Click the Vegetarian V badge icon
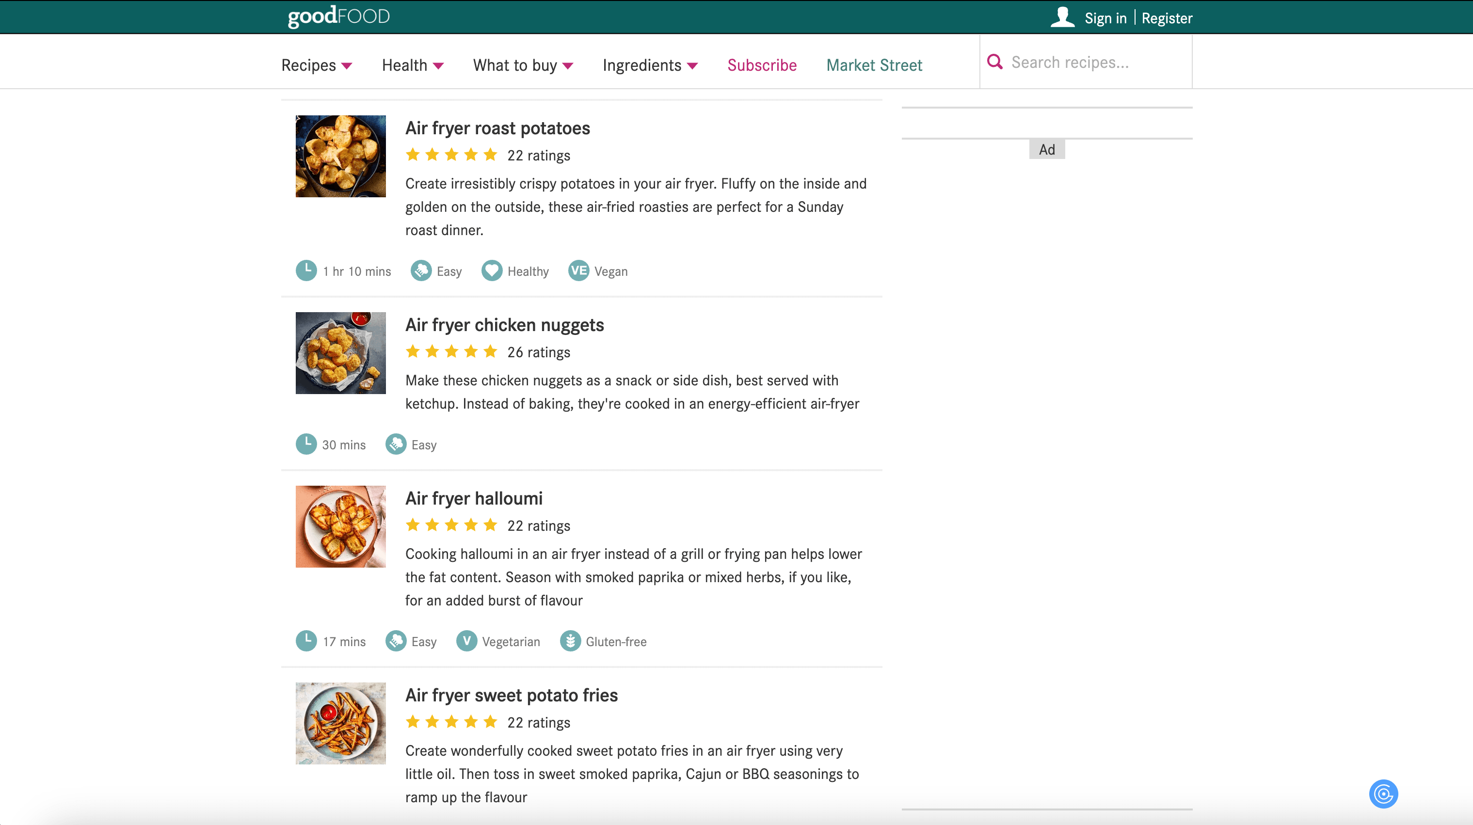Image resolution: width=1473 pixels, height=825 pixels. click(x=466, y=641)
